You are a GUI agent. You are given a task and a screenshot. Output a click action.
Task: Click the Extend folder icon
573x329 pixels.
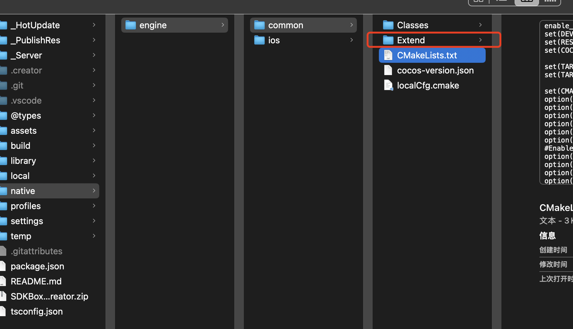(x=388, y=40)
